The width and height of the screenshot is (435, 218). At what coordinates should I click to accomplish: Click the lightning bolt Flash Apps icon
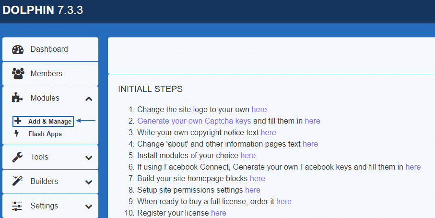pos(17,134)
